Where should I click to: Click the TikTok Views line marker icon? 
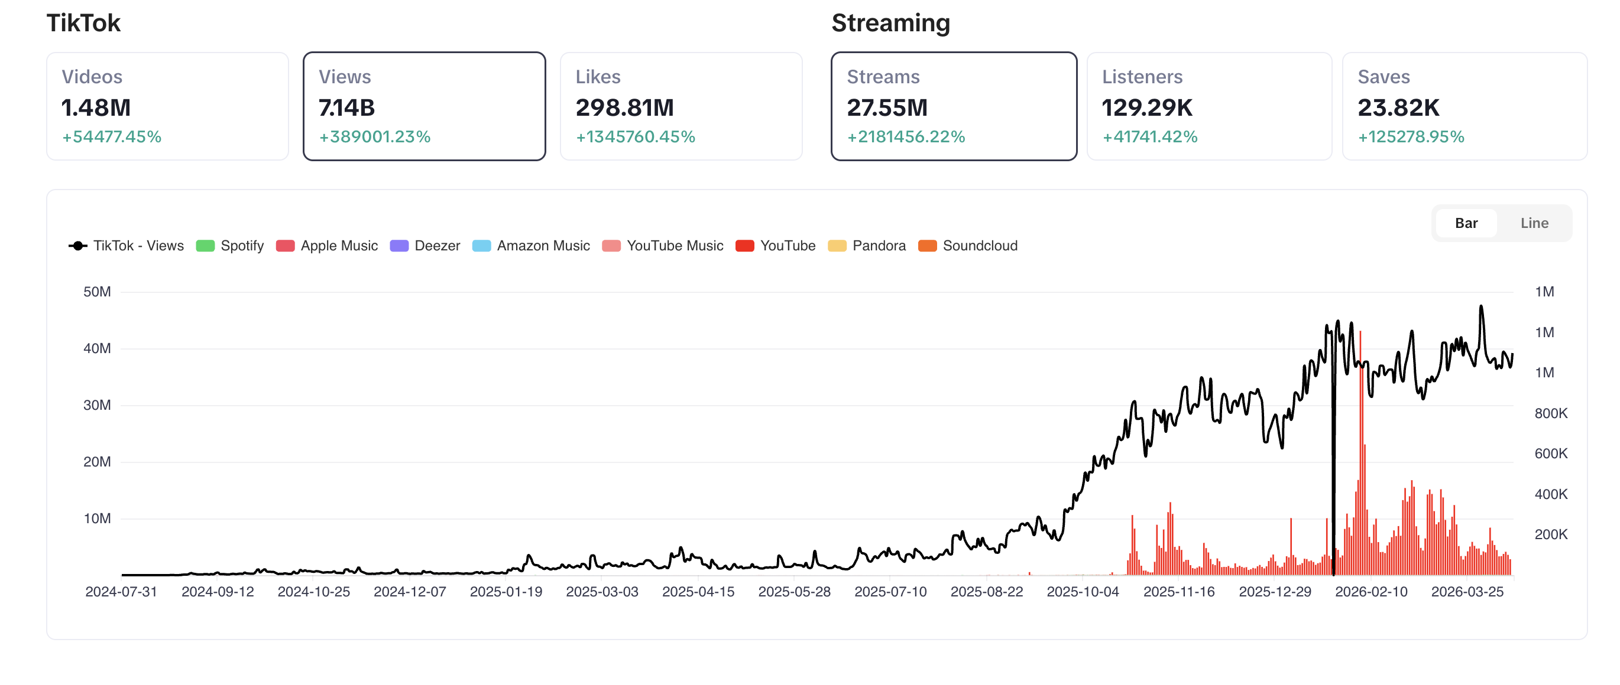pyautogui.click(x=77, y=246)
